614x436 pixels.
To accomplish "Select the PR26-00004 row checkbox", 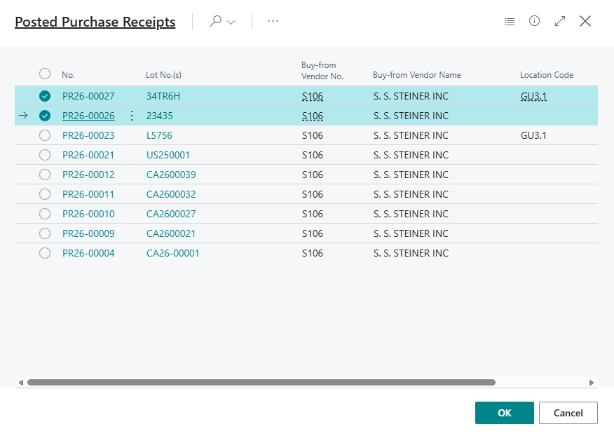I will pyautogui.click(x=45, y=253).
